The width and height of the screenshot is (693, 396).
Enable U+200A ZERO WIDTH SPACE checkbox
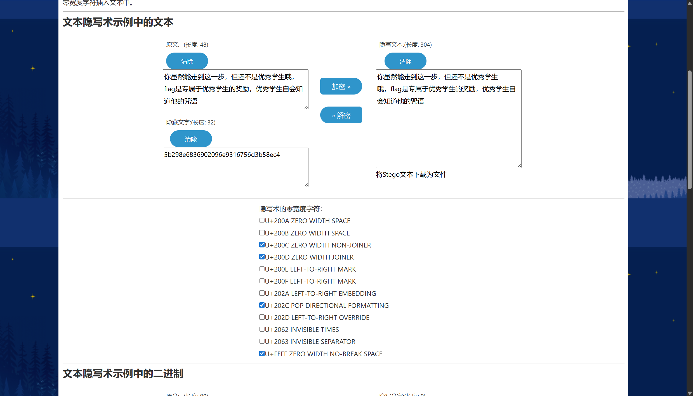(262, 221)
